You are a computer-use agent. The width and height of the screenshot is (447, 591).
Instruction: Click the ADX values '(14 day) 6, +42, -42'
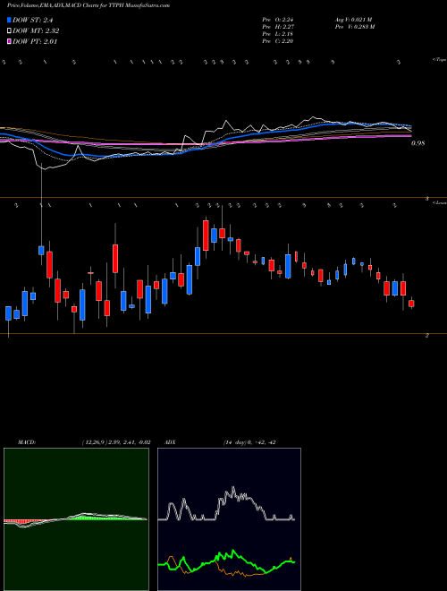249,442
